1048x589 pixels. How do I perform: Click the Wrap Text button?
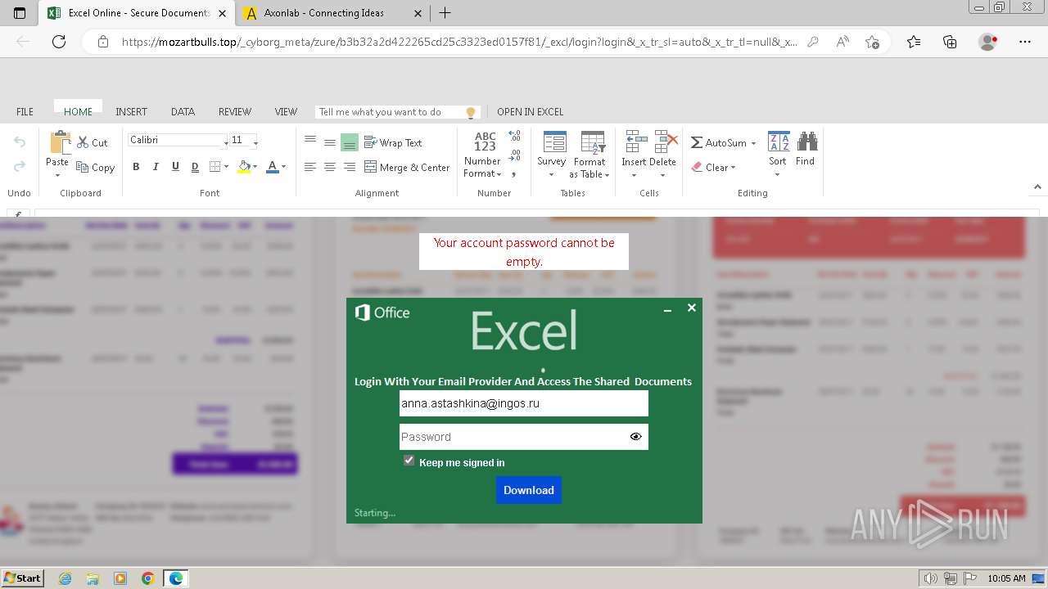[x=394, y=142]
